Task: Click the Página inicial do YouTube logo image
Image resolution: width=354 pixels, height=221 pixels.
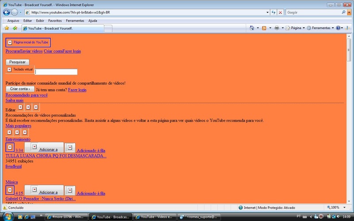Action: (28, 42)
